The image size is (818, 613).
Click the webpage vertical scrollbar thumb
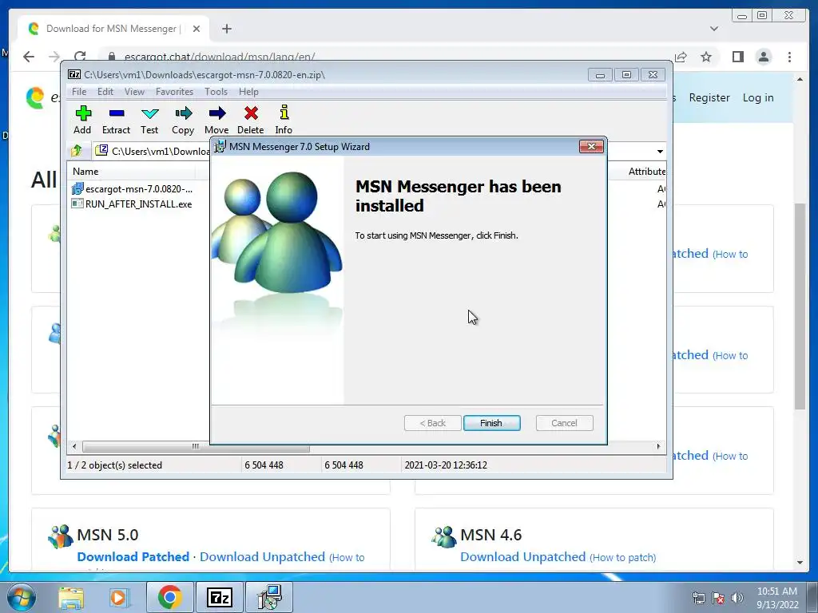coord(800,306)
